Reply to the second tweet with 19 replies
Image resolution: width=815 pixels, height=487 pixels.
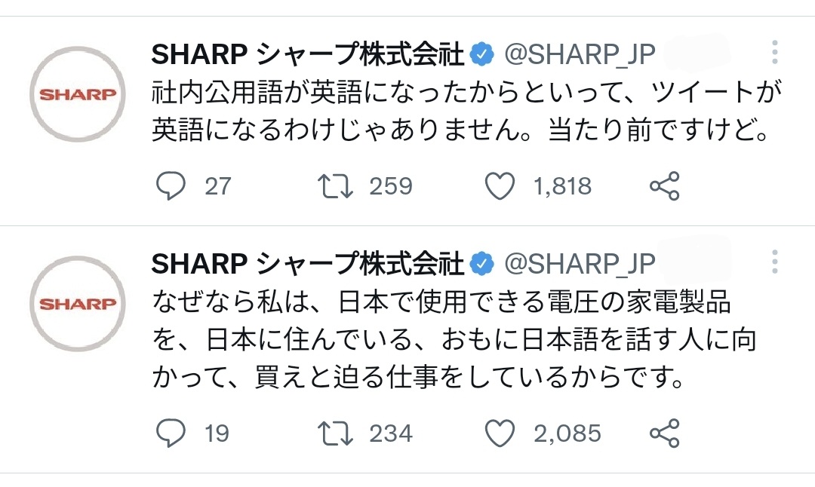click(x=171, y=433)
